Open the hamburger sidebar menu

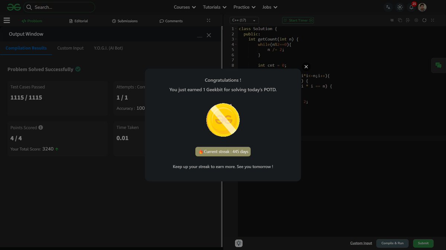click(7, 21)
